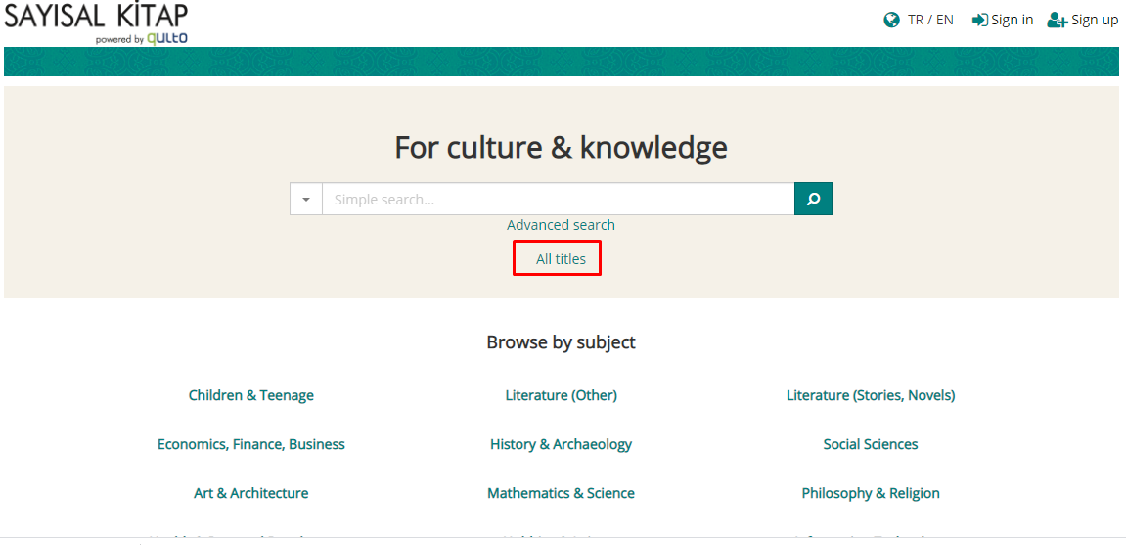Open Mathematics & Science subject
Screen dimensions: 1126x545
pos(561,493)
